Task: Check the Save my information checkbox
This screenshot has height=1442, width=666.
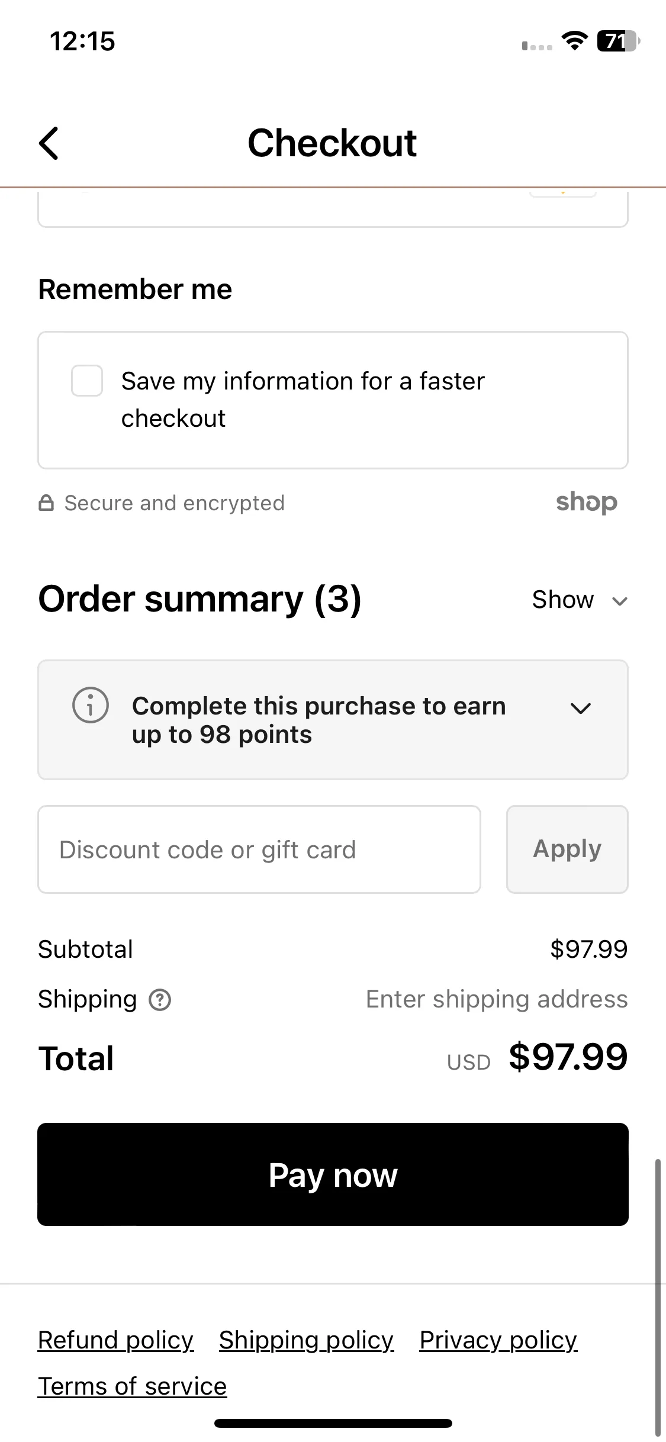Action: (87, 381)
